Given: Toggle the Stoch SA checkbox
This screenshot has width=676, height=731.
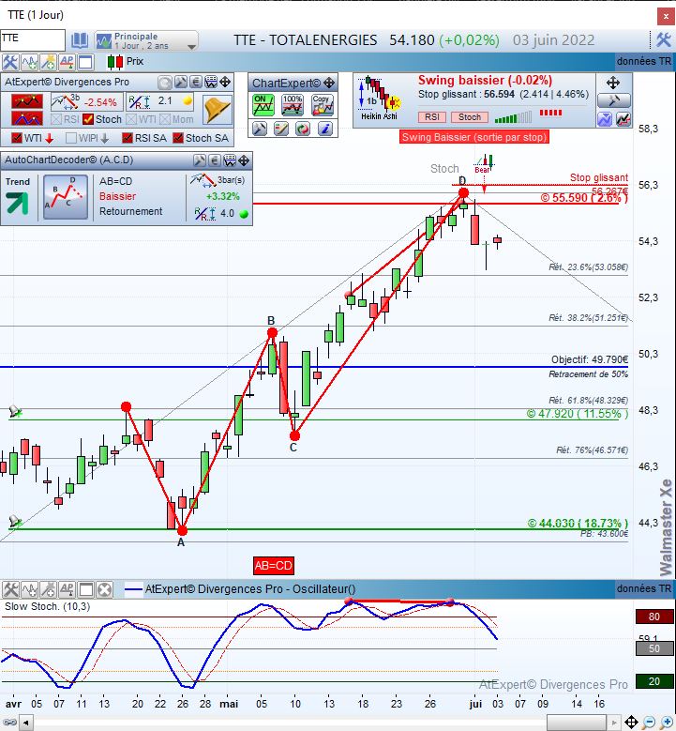Looking at the screenshot, I should (x=177, y=138).
